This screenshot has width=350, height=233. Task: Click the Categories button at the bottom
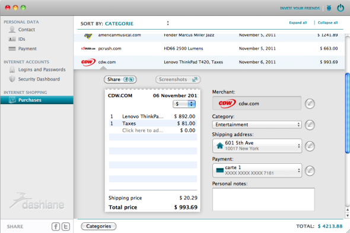(x=98, y=226)
